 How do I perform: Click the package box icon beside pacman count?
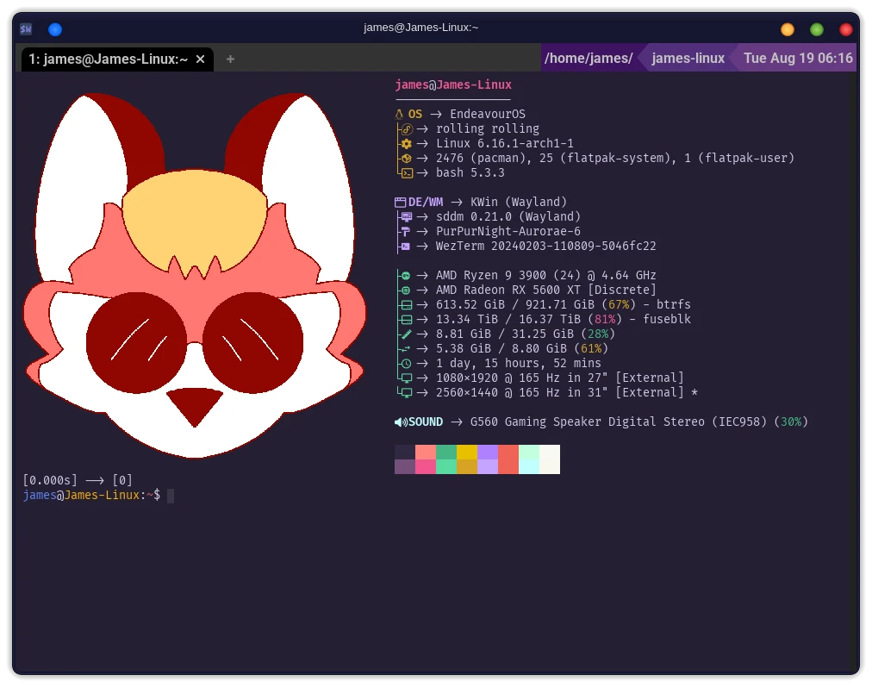click(x=407, y=159)
